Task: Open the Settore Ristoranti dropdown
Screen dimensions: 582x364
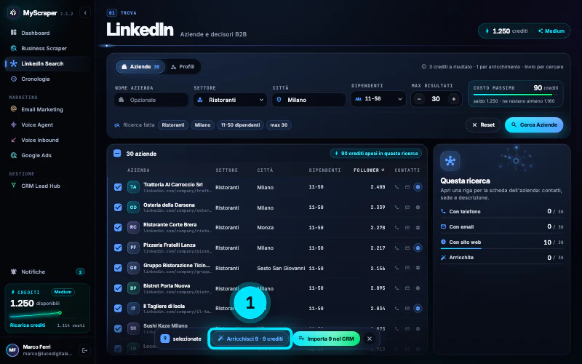Action: [230, 100]
